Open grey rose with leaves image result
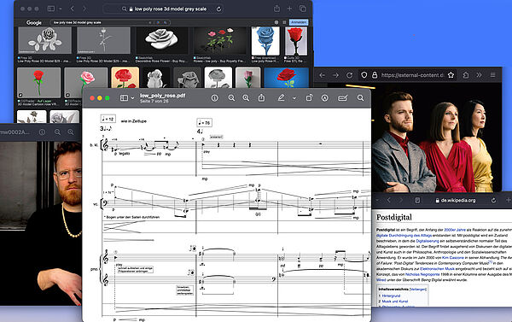The height and width of the screenshot is (322, 512). [x=44, y=40]
